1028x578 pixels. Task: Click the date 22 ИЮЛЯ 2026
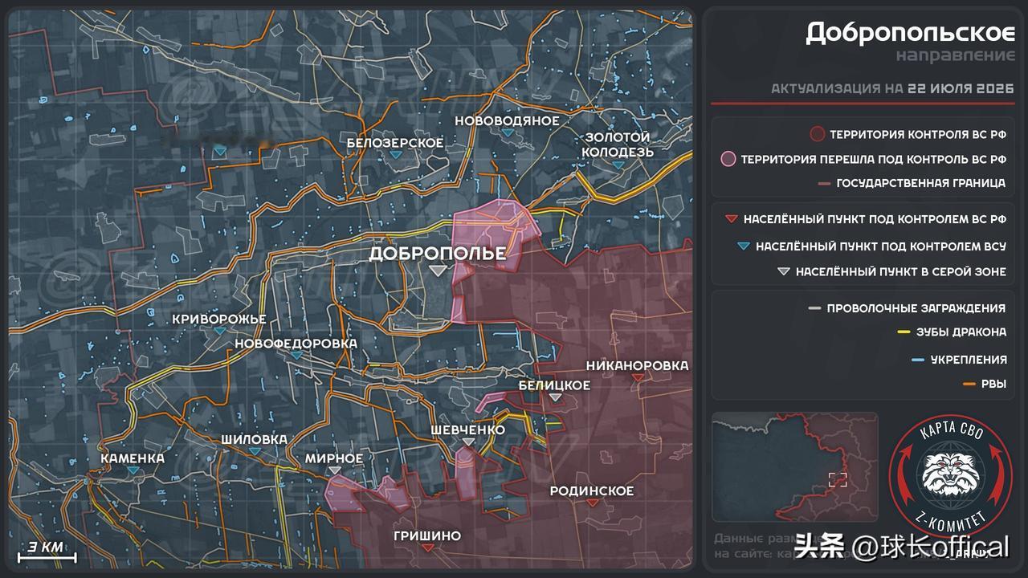tap(961, 88)
